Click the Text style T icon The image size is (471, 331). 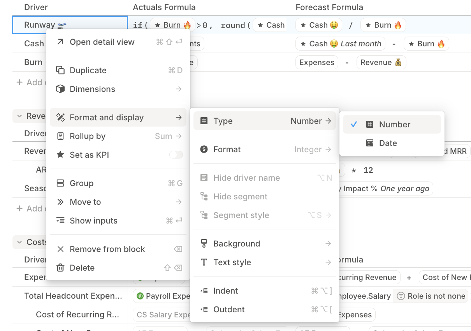tap(204, 262)
